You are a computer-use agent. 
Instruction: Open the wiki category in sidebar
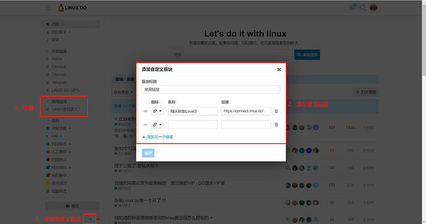54,136
